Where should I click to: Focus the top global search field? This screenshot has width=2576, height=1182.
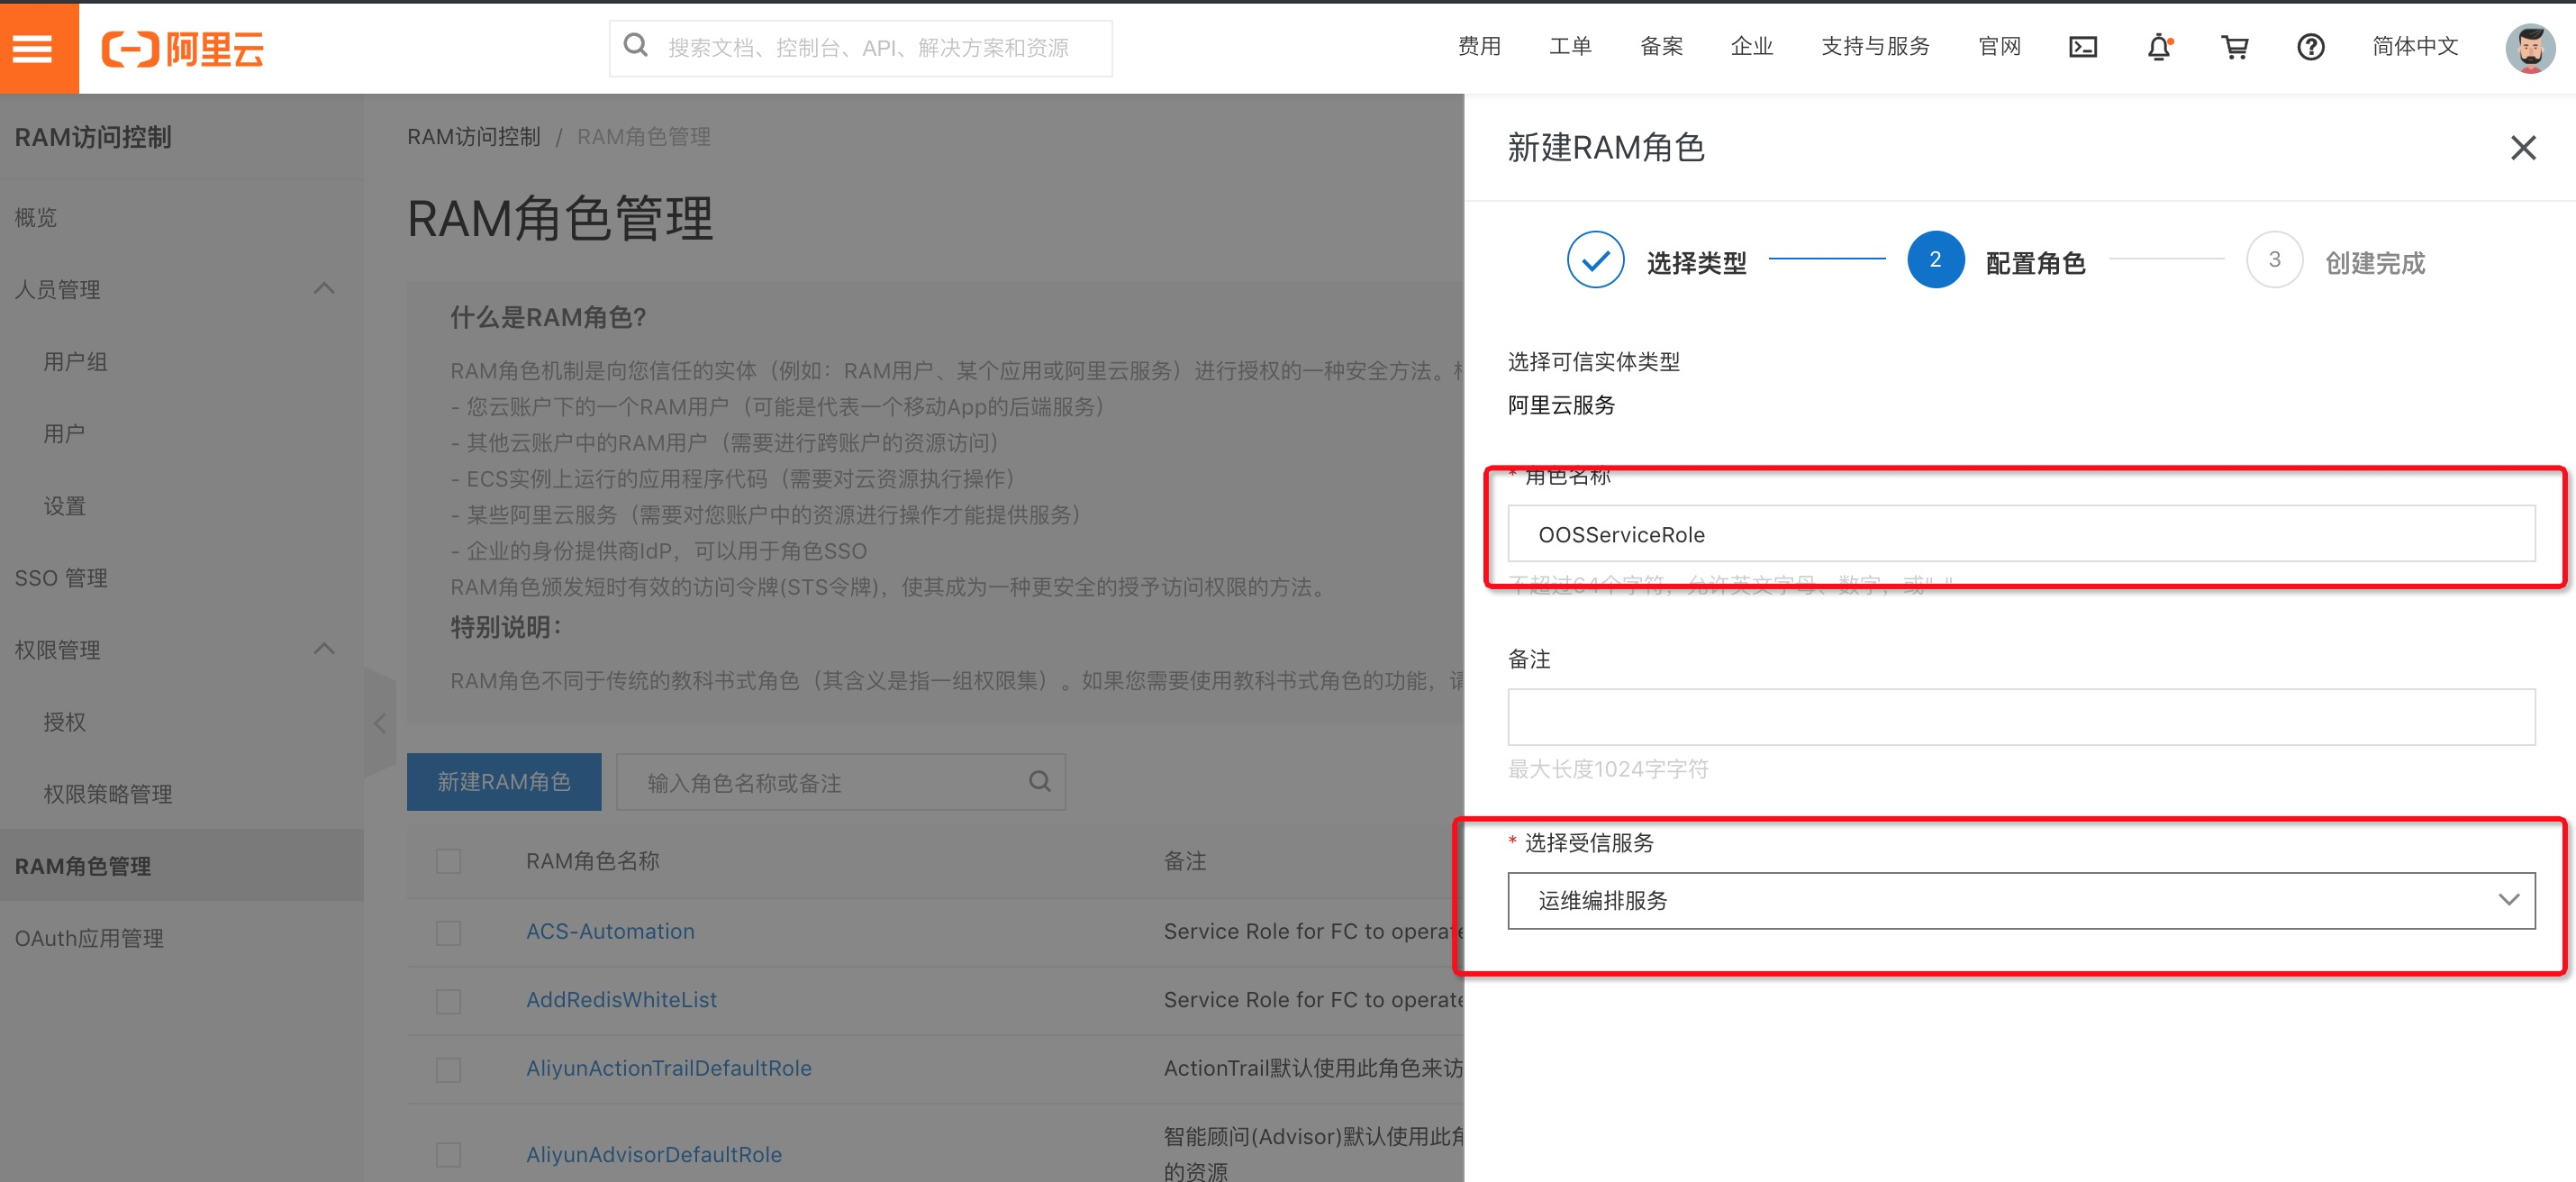coord(860,48)
